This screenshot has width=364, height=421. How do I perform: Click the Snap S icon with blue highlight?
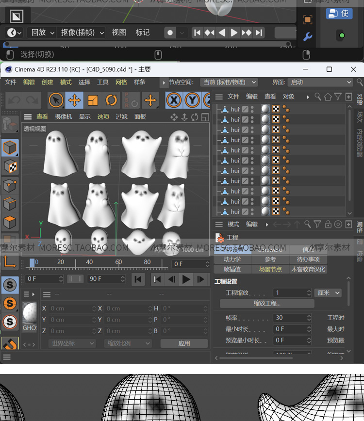coord(10,285)
